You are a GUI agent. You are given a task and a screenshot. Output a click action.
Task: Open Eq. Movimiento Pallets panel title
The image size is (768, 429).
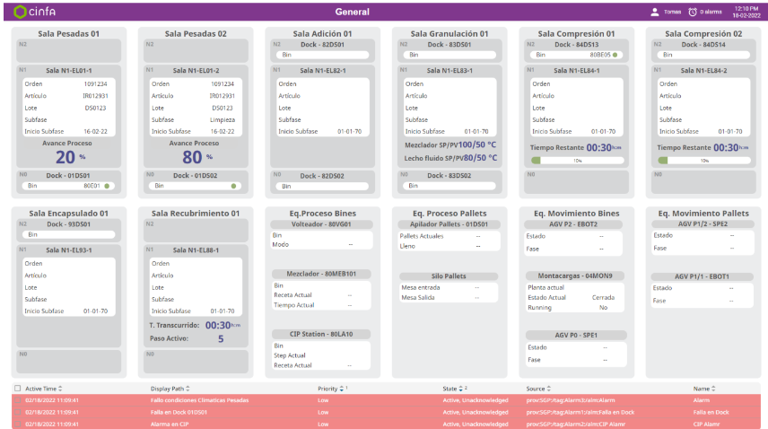click(703, 214)
